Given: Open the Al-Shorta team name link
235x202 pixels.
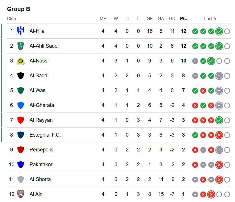Looking at the screenshot, I should click(40, 179).
